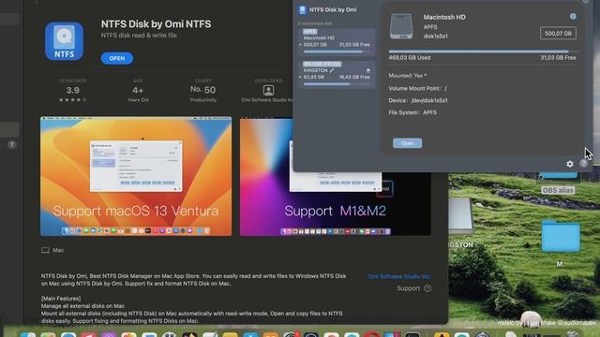Open the Support macOS 13 Ventura screenshot

tap(136, 176)
